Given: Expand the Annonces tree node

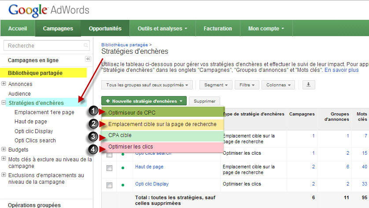Looking at the screenshot, I should click(4, 84).
